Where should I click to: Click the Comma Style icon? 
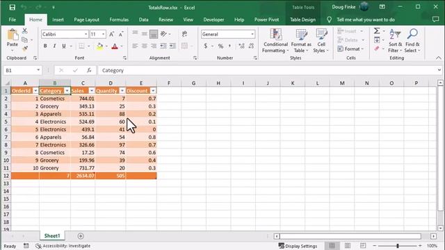pos(229,46)
